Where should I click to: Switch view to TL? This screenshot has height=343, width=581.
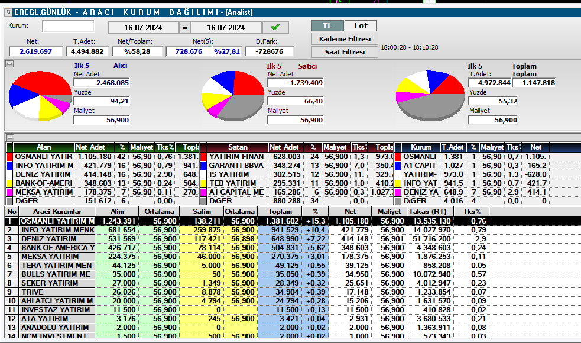point(327,25)
